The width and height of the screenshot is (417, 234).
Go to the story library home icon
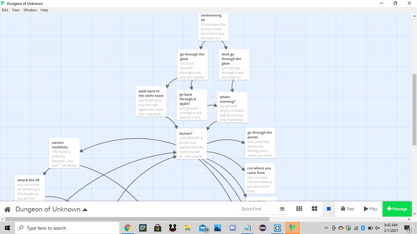click(x=7, y=209)
